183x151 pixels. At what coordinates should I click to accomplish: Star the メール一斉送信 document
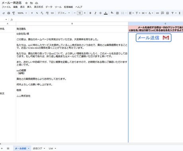click(26, 3)
